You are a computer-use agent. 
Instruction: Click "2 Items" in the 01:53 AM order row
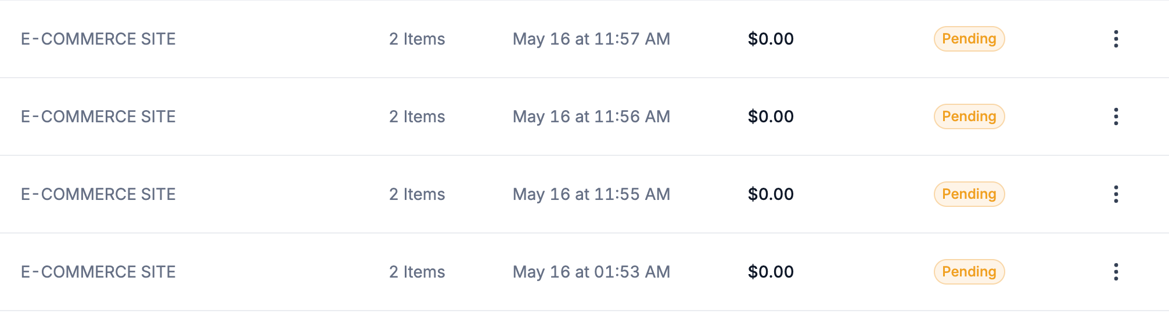coord(417,272)
